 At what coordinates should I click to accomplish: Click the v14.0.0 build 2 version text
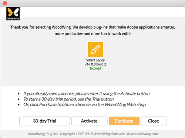coord(95,64)
